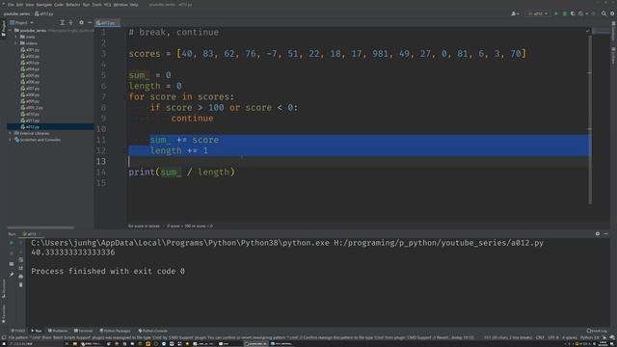This screenshot has height=347, width=617.
Task: Open the Python Packages tool window tab
Action: pos(115,331)
